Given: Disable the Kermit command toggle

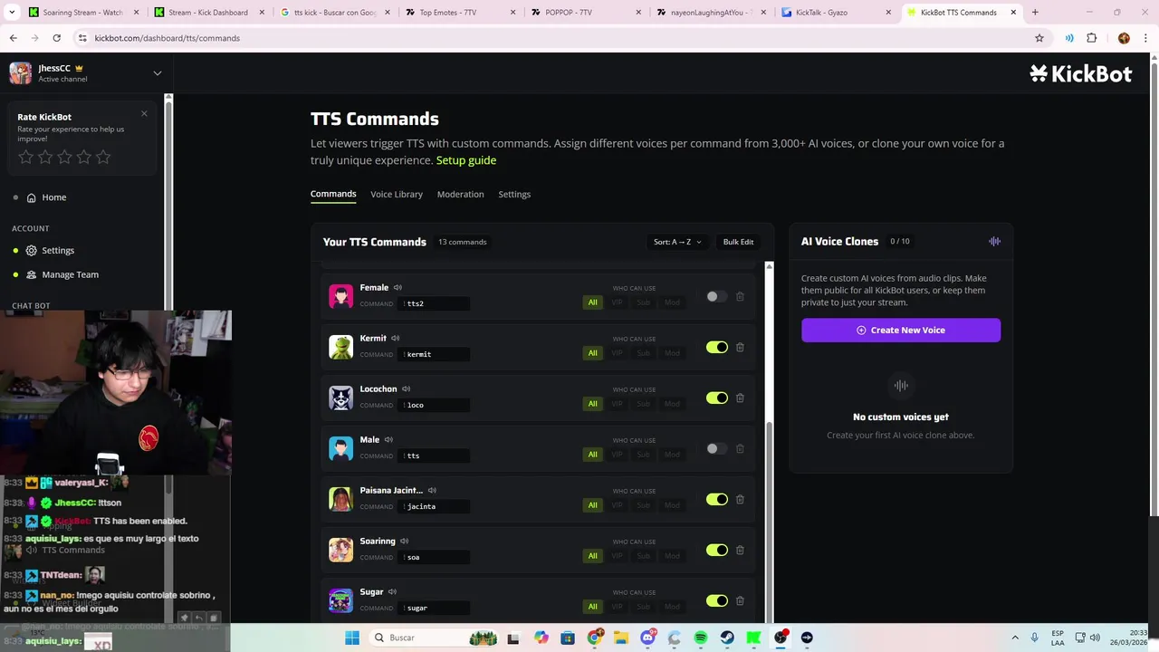Looking at the screenshot, I should (716, 348).
